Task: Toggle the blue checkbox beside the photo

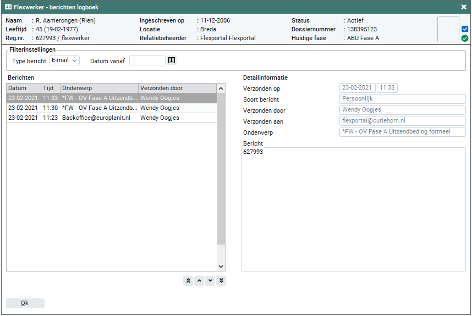Action: tap(465, 29)
